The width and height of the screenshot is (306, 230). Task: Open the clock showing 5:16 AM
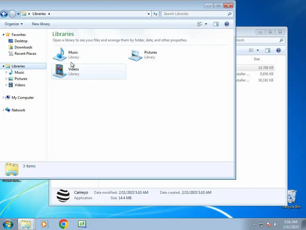(x=291, y=224)
